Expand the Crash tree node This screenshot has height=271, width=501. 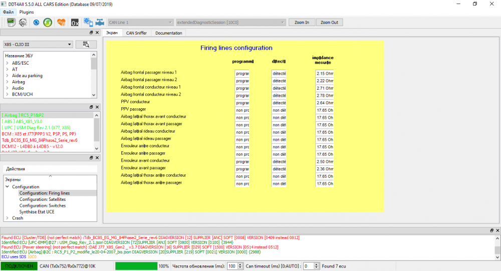click(8, 218)
